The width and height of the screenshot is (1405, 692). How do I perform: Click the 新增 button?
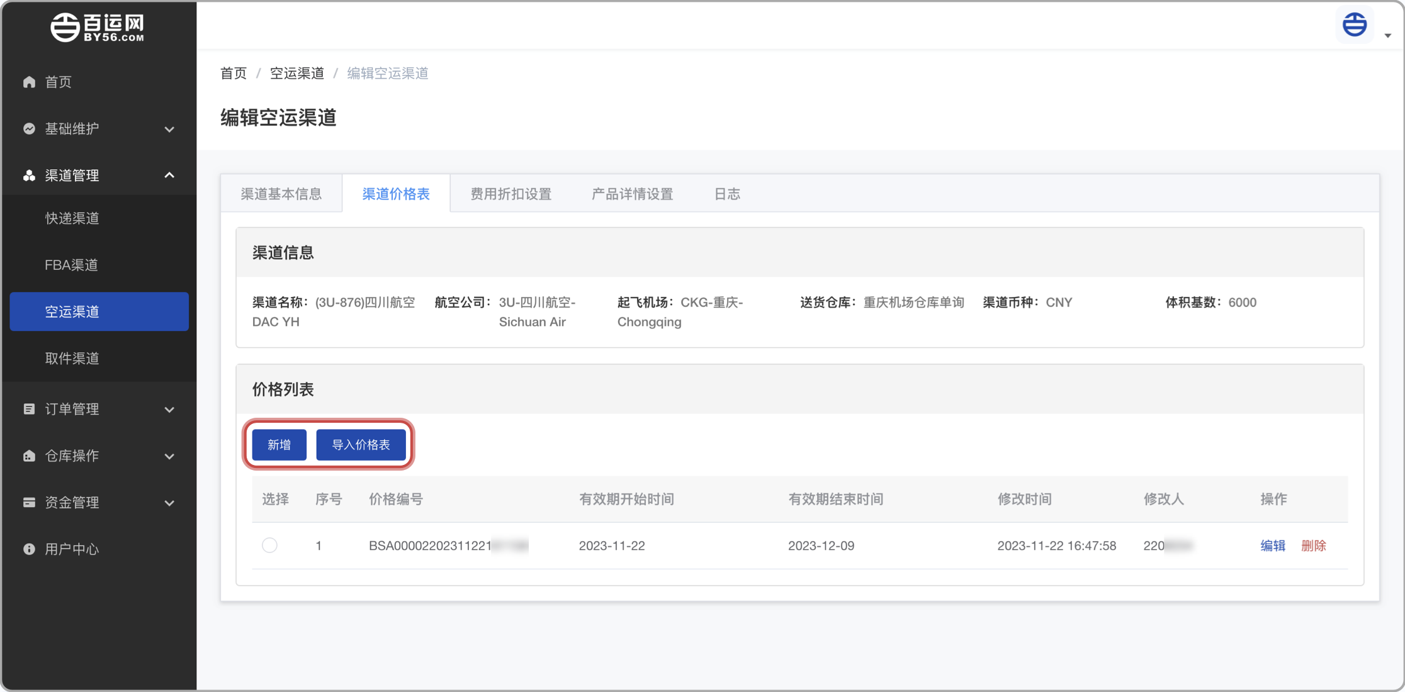tap(278, 445)
